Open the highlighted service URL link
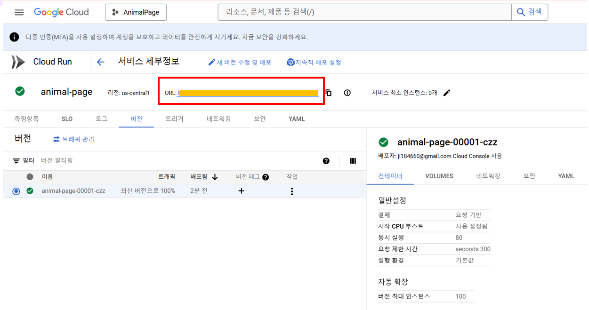The image size is (589, 310). pyautogui.click(x=248, y=93)
